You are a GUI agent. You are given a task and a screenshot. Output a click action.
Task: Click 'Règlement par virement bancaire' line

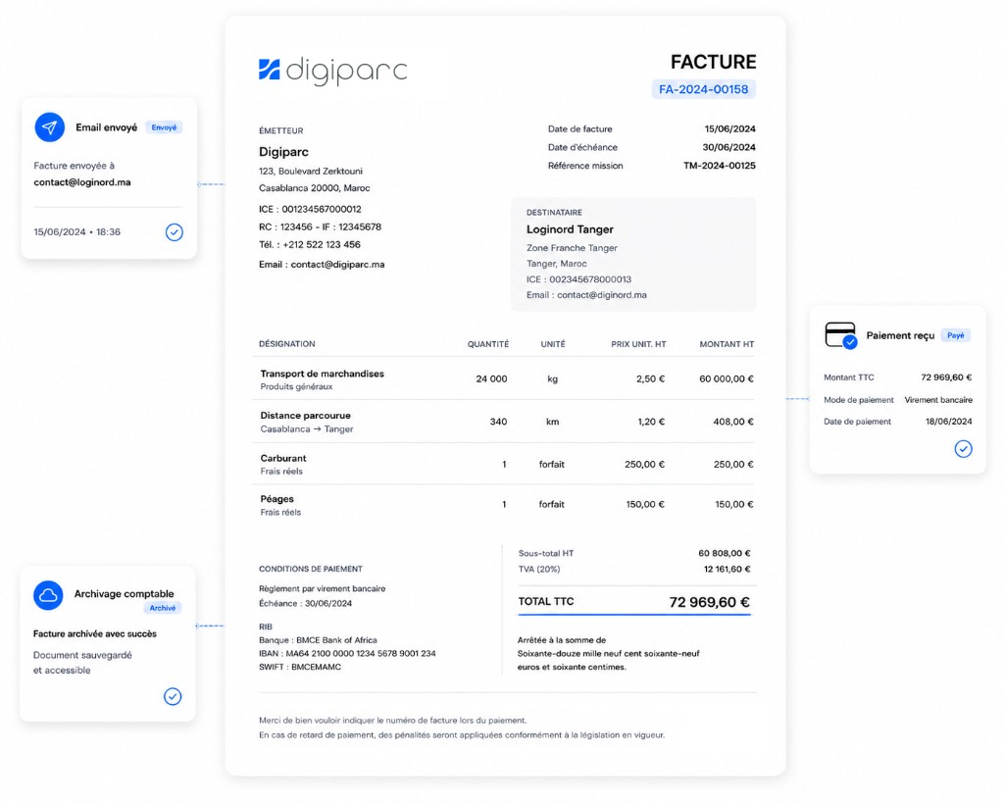click(x=322, y=588)
